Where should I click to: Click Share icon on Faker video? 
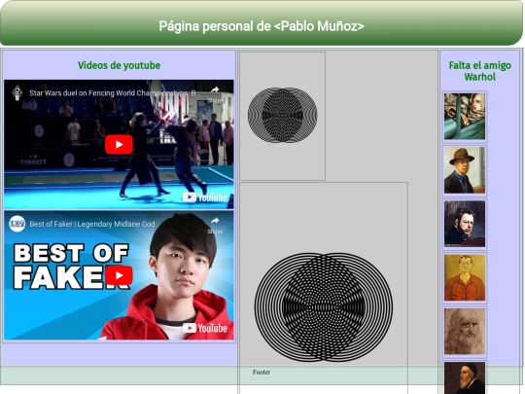point(215,225)
